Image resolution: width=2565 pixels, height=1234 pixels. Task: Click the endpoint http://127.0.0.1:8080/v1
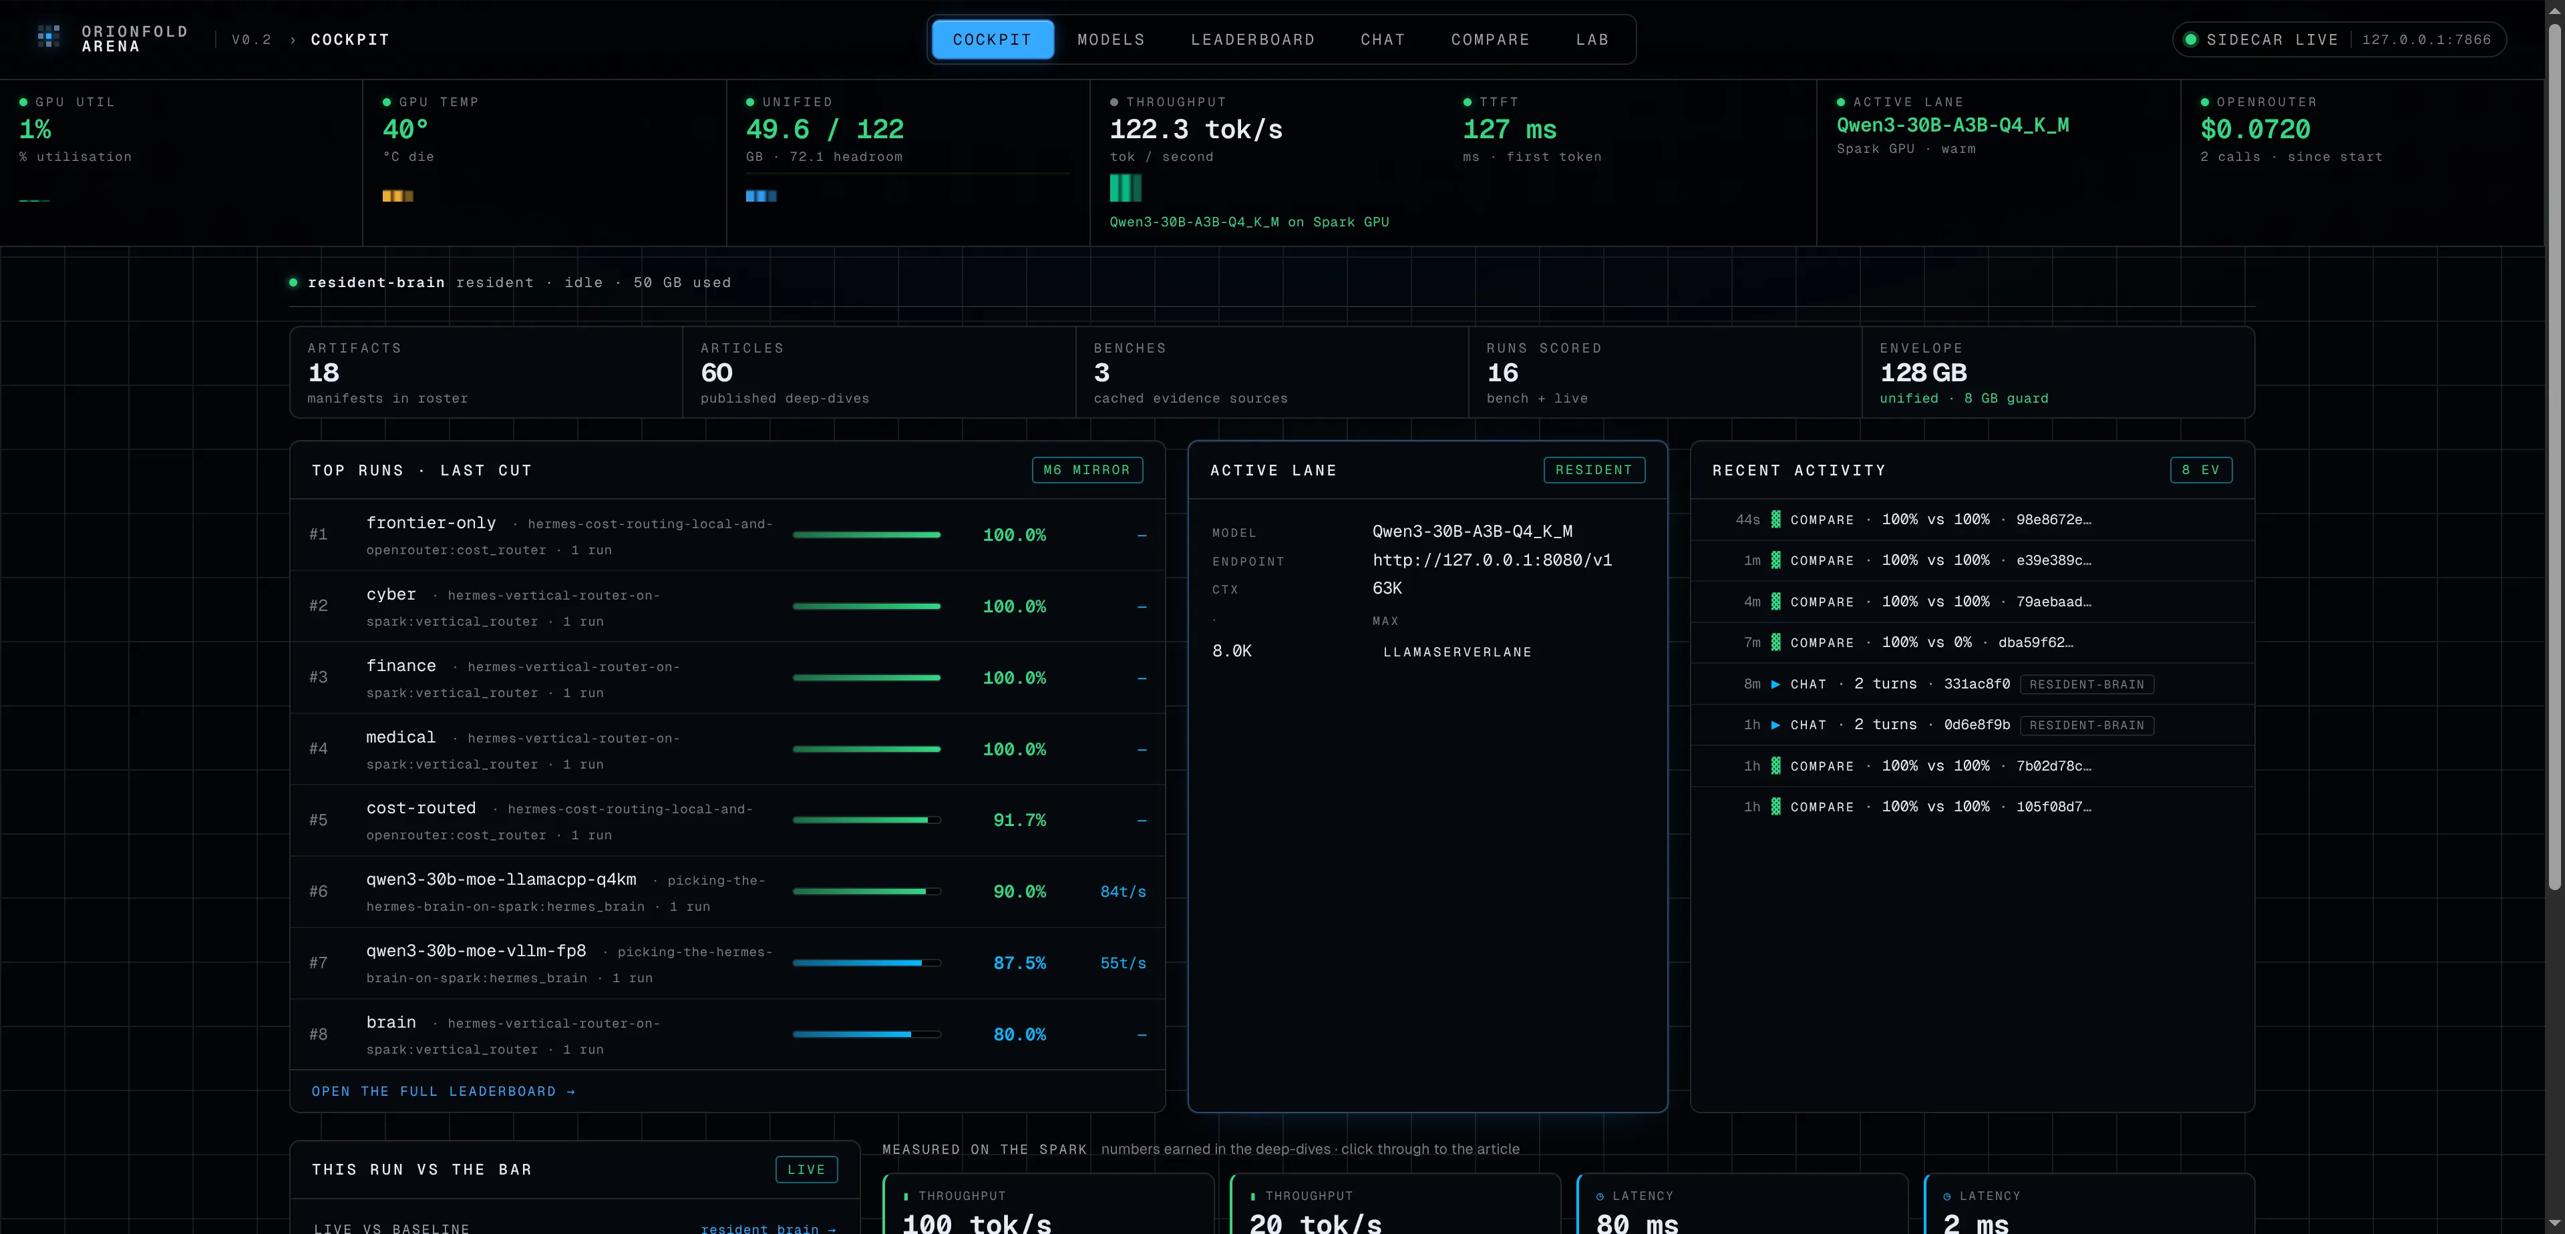[x=1493, y=560]
